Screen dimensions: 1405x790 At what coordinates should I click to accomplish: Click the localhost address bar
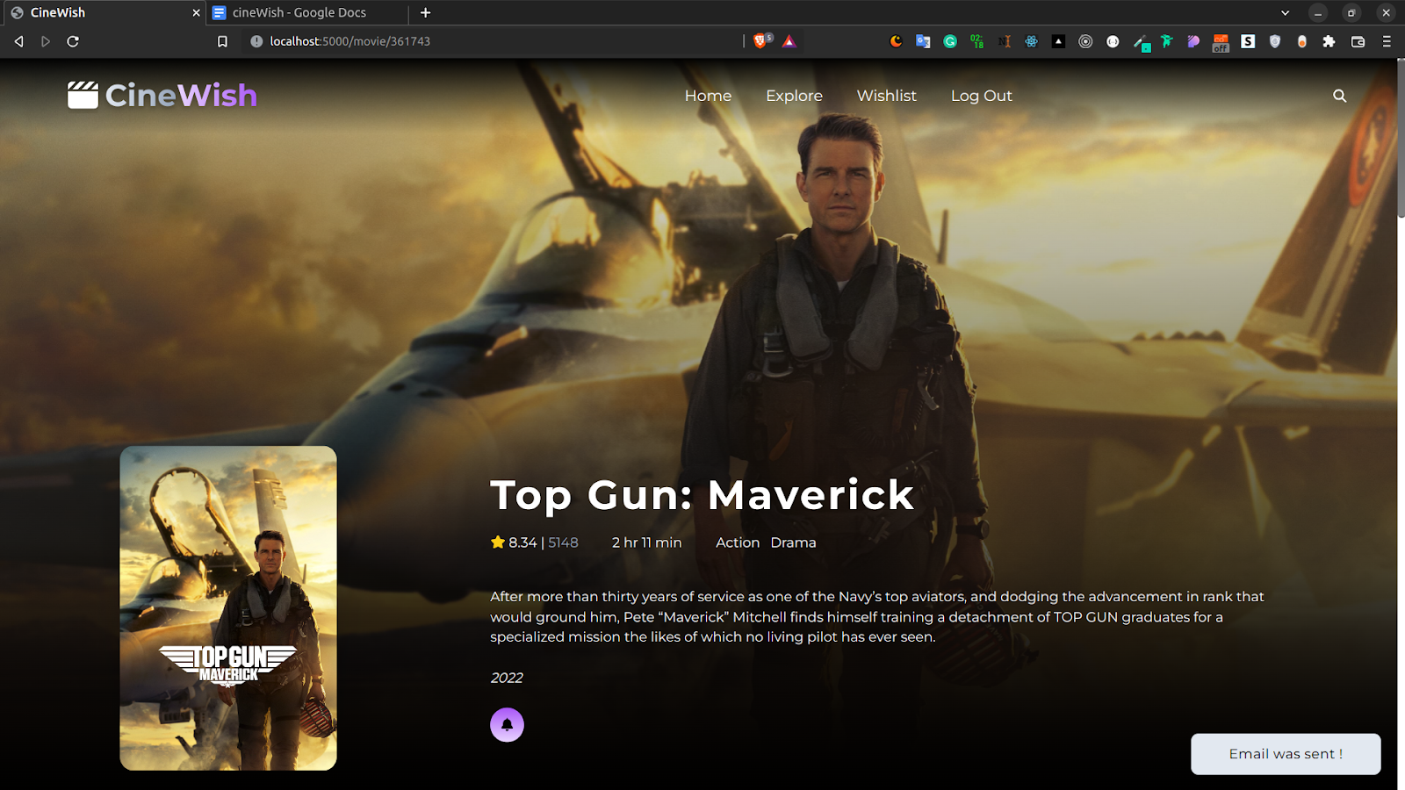click(x=492, y=41)
